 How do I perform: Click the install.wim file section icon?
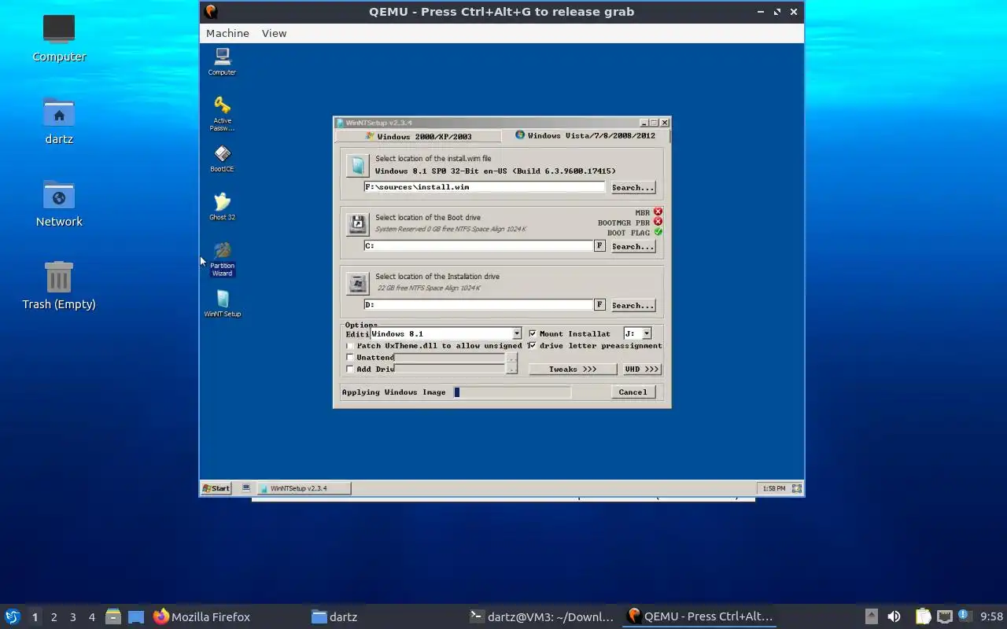[357, 165]
